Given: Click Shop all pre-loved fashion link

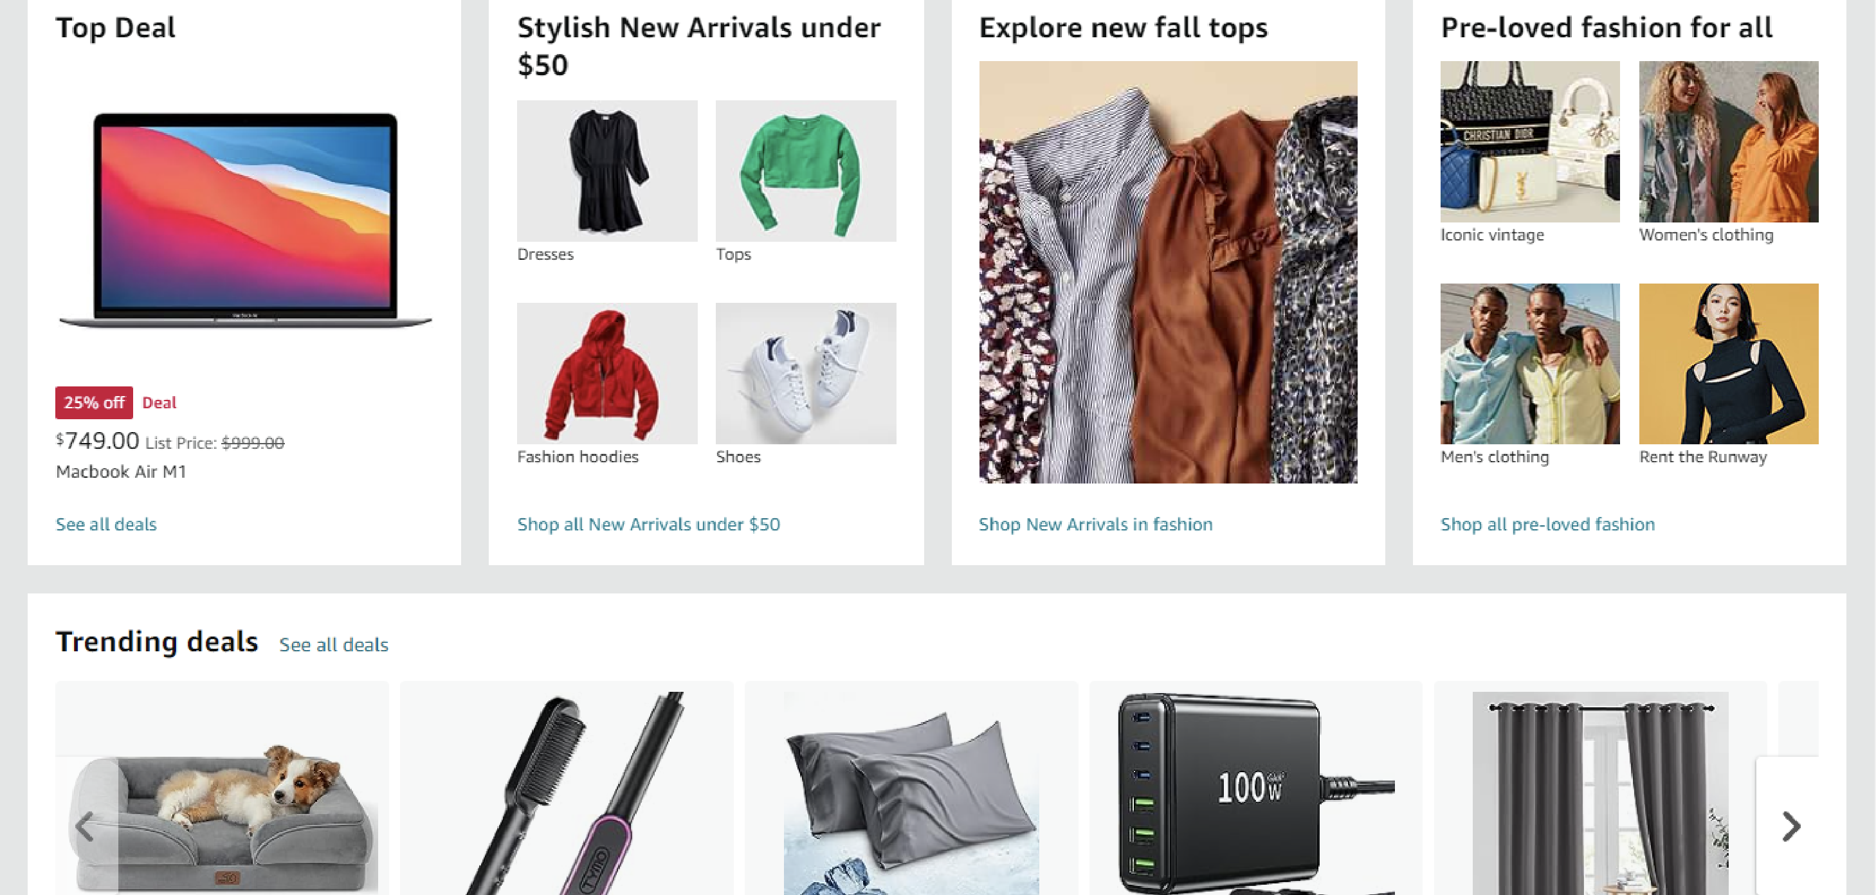Looking at the screenshot, I should pos(1547,524).
